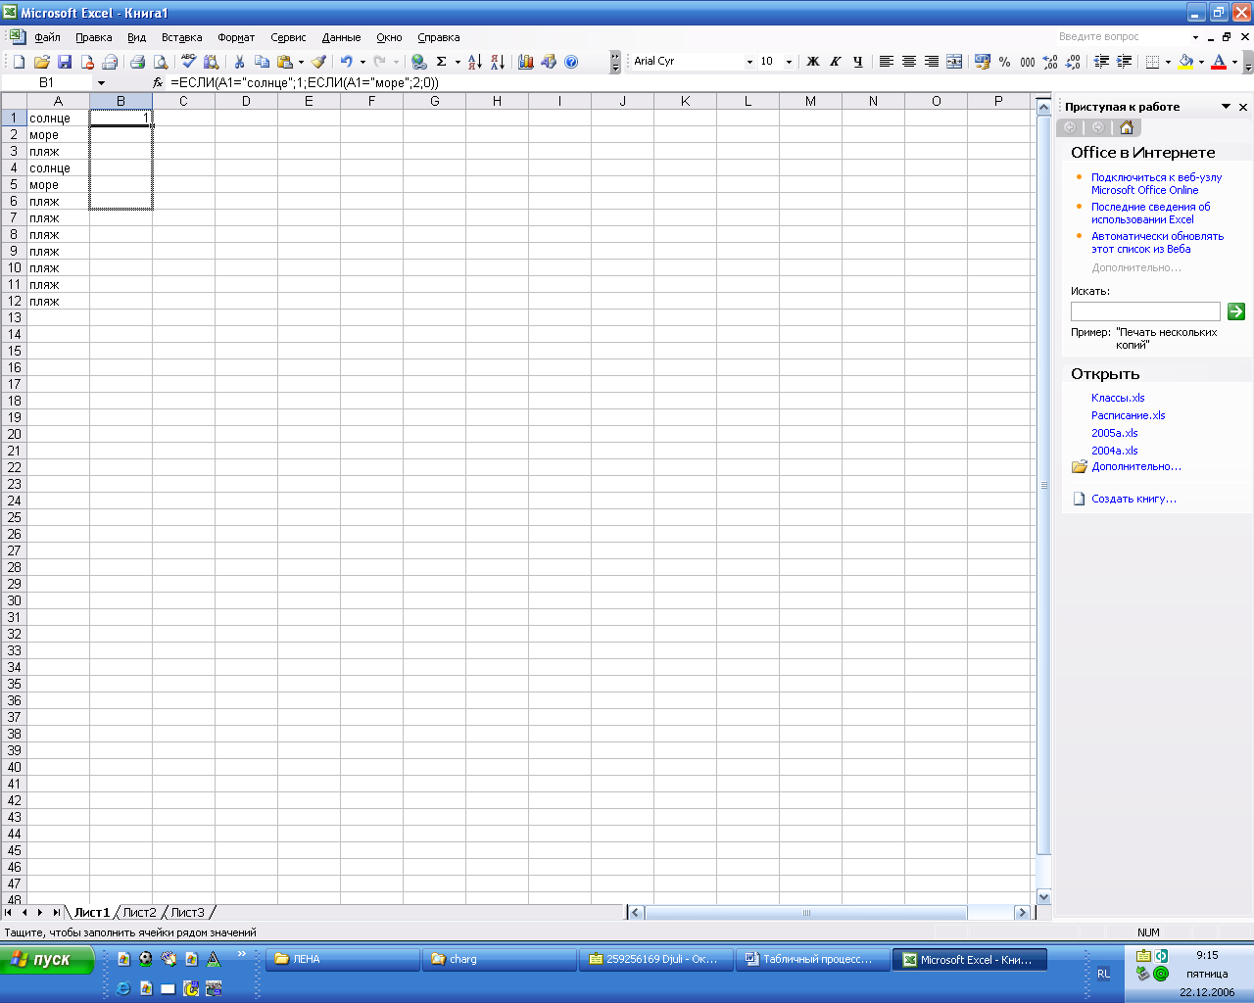Print the sheet using the printer icon

point(137,62)
